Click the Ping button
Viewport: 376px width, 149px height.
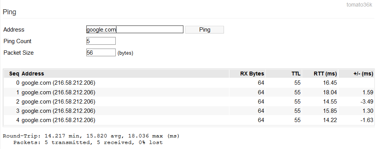point(205,30)
